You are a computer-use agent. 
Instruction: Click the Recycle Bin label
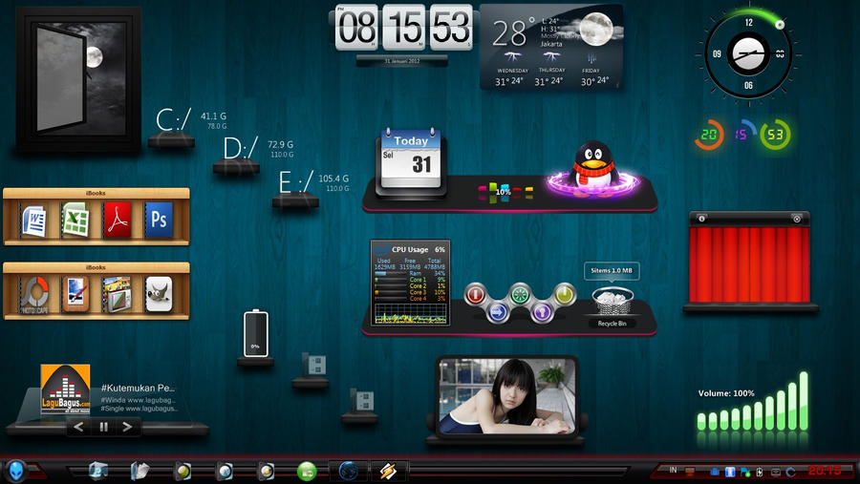[612, 324]
